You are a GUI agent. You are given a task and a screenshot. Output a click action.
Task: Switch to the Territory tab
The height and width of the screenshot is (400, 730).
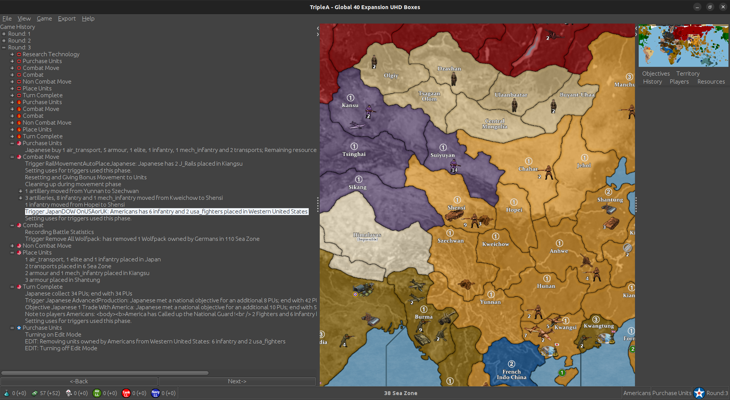pyautogui.click(x=688, y=74)
